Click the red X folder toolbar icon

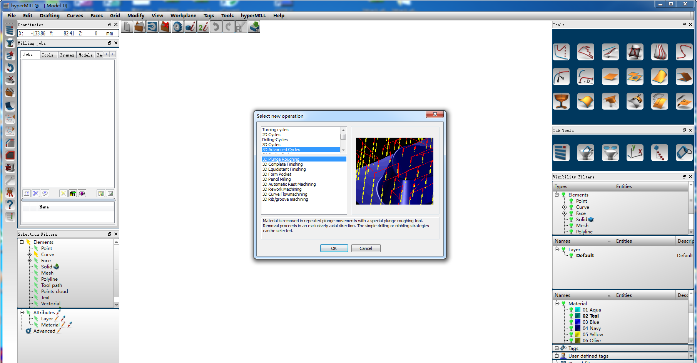pyautogui.click(x=165, y=27)
